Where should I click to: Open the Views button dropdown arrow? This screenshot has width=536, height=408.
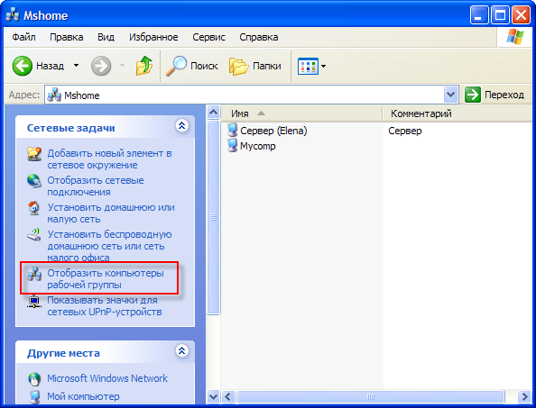[323, 66]
